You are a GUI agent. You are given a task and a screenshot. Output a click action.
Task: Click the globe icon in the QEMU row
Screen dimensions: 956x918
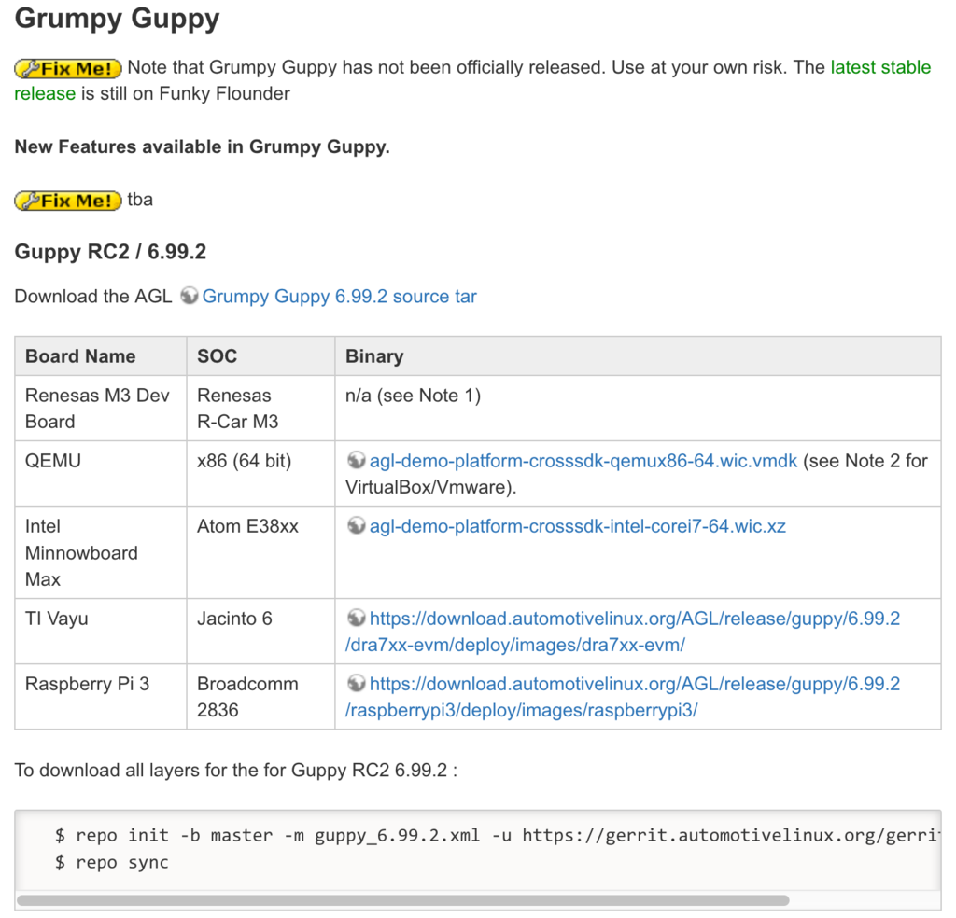(x=356, y=461)
